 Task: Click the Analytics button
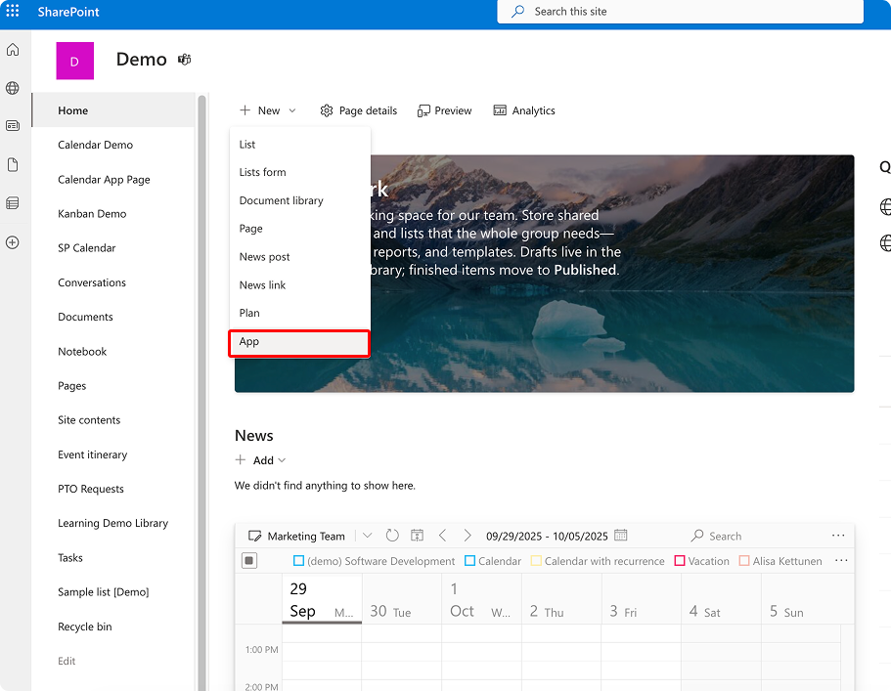[x=524, y=111]
